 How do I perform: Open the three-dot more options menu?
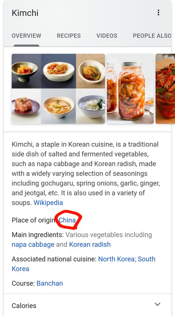click(x=159, y=12)
